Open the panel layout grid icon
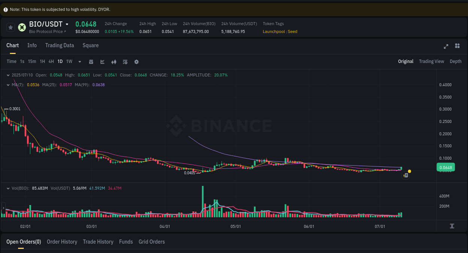The height and width of the screenshot is (253, 468). 457,46
